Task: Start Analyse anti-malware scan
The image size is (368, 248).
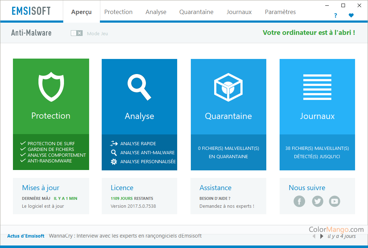Action: 147,152
